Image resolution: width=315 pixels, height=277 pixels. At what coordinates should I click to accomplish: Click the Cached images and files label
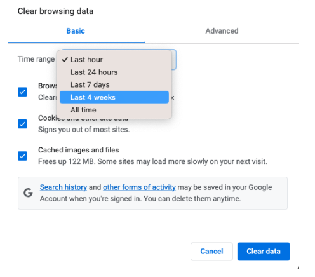[79, 150]
